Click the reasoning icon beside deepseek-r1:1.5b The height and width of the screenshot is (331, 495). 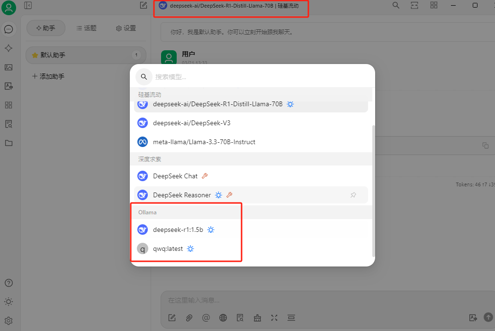(211, 230)
